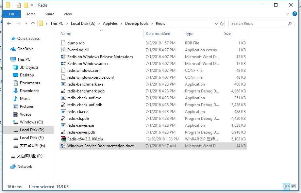Select redis-benchmark.pdb debug file icon
This screenshot has height=193, width=301.
[63, 91]
